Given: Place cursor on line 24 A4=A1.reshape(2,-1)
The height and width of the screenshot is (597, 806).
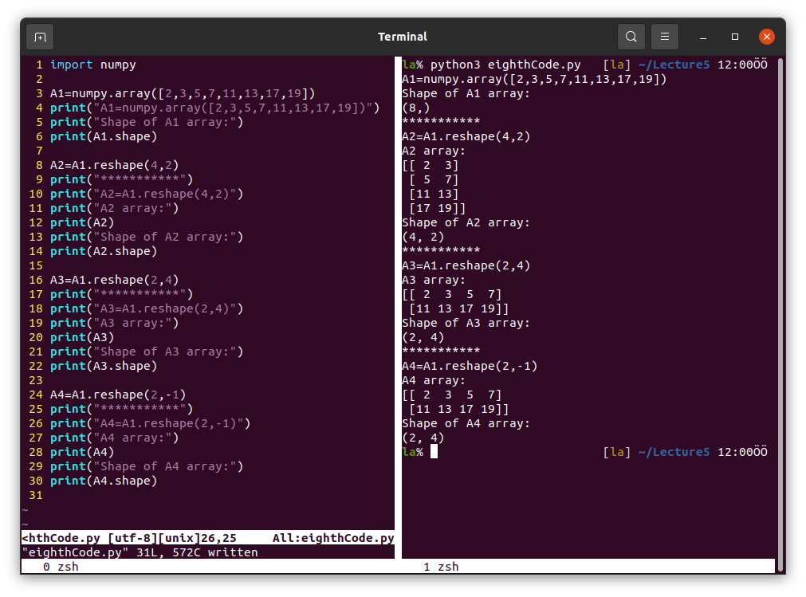Looking at the screenshot, I should point(118,395).
